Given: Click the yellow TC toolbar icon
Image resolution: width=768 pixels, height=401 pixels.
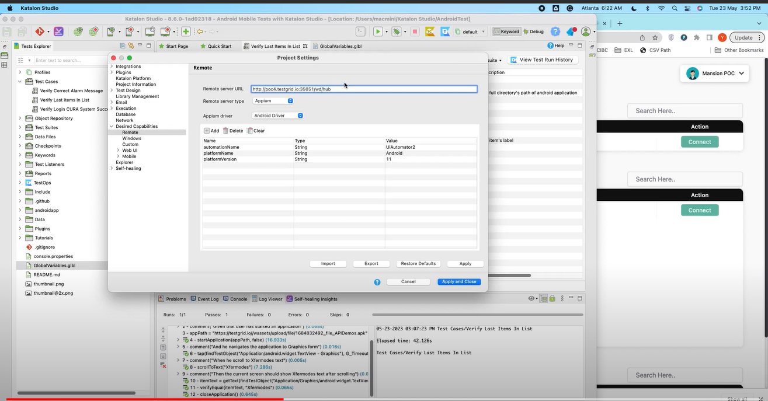Looking at the screenshot, I should [430, 32].
